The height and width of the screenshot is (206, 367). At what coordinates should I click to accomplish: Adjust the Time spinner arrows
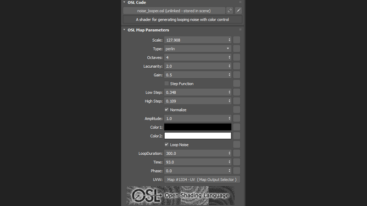tap(229, 162)
